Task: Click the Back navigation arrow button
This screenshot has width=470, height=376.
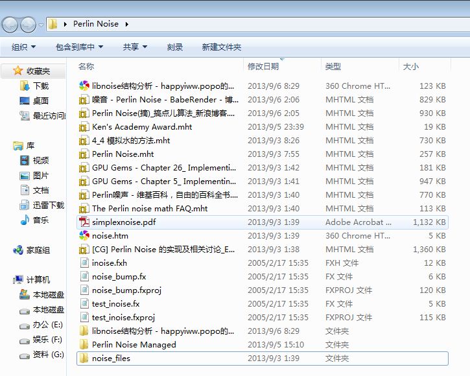Action: point(10,25)
